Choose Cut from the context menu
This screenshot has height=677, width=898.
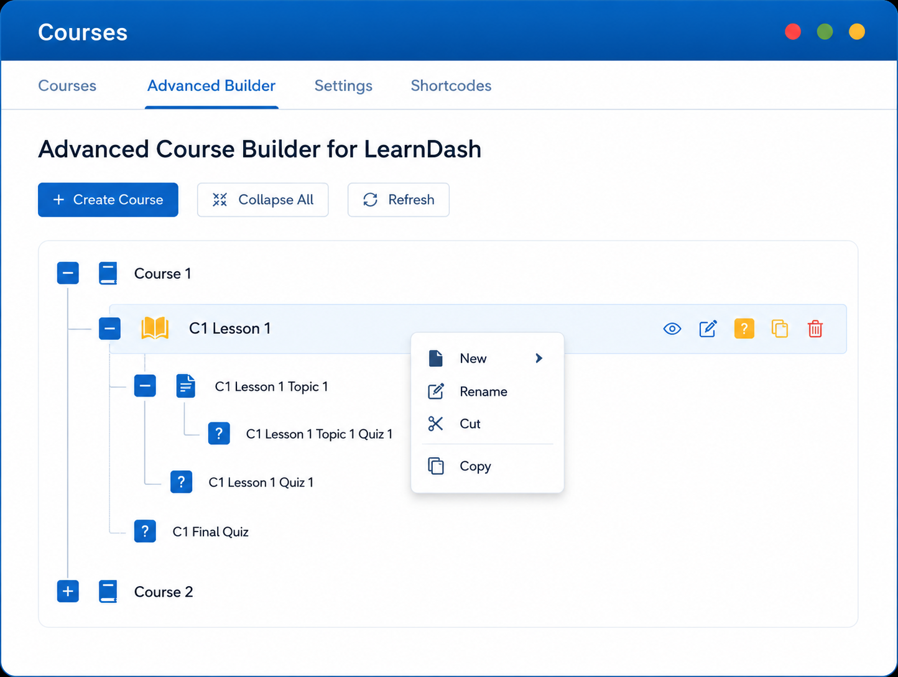click(487, 423)
